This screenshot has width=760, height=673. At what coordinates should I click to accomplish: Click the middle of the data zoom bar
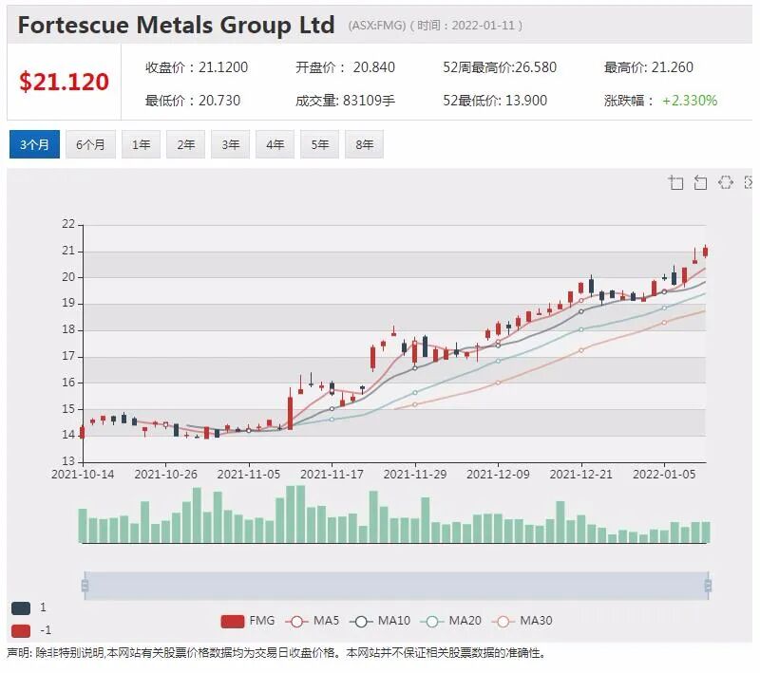point(396,586)
